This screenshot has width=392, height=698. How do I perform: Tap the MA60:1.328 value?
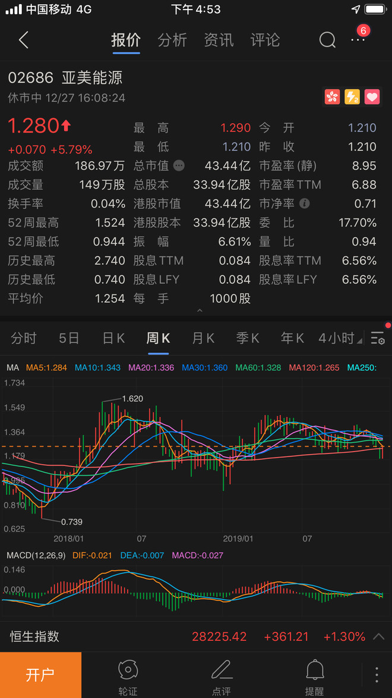coord(258,368)
